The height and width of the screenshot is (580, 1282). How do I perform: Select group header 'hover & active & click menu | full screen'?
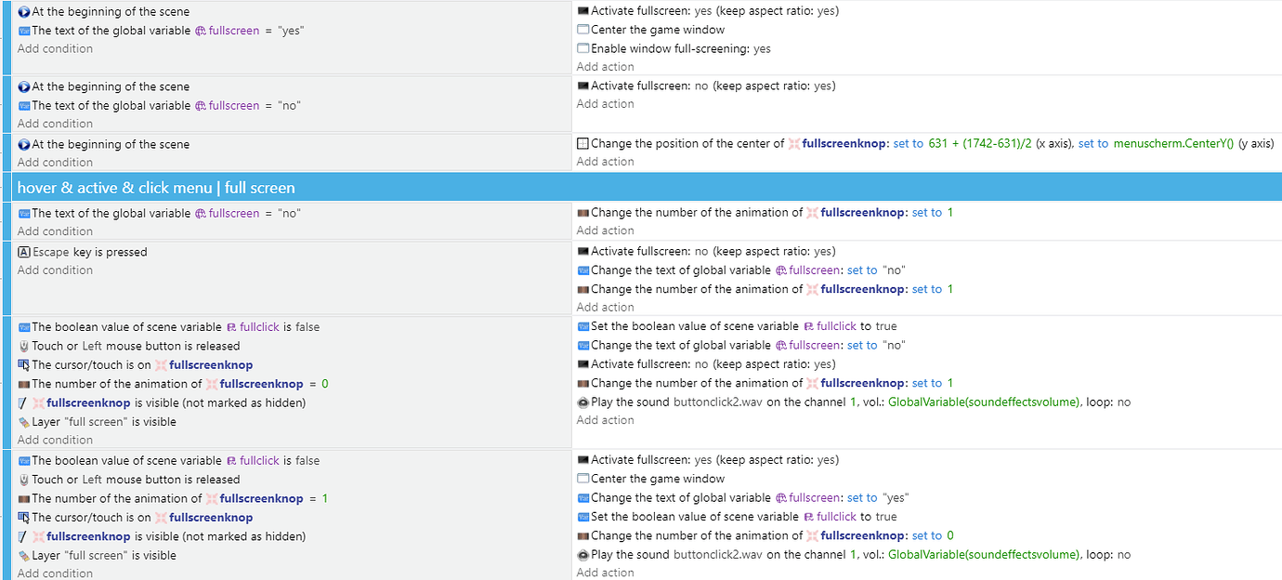pos(648,187)
